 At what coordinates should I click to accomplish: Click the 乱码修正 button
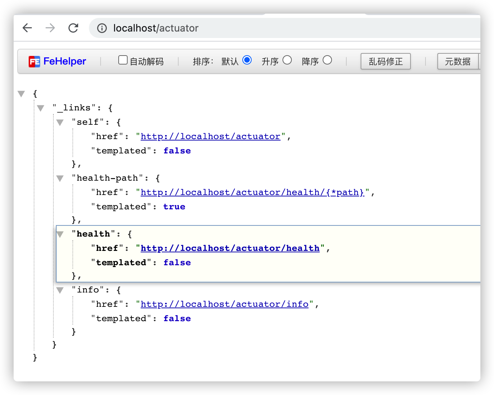click(x=385, y=62)
